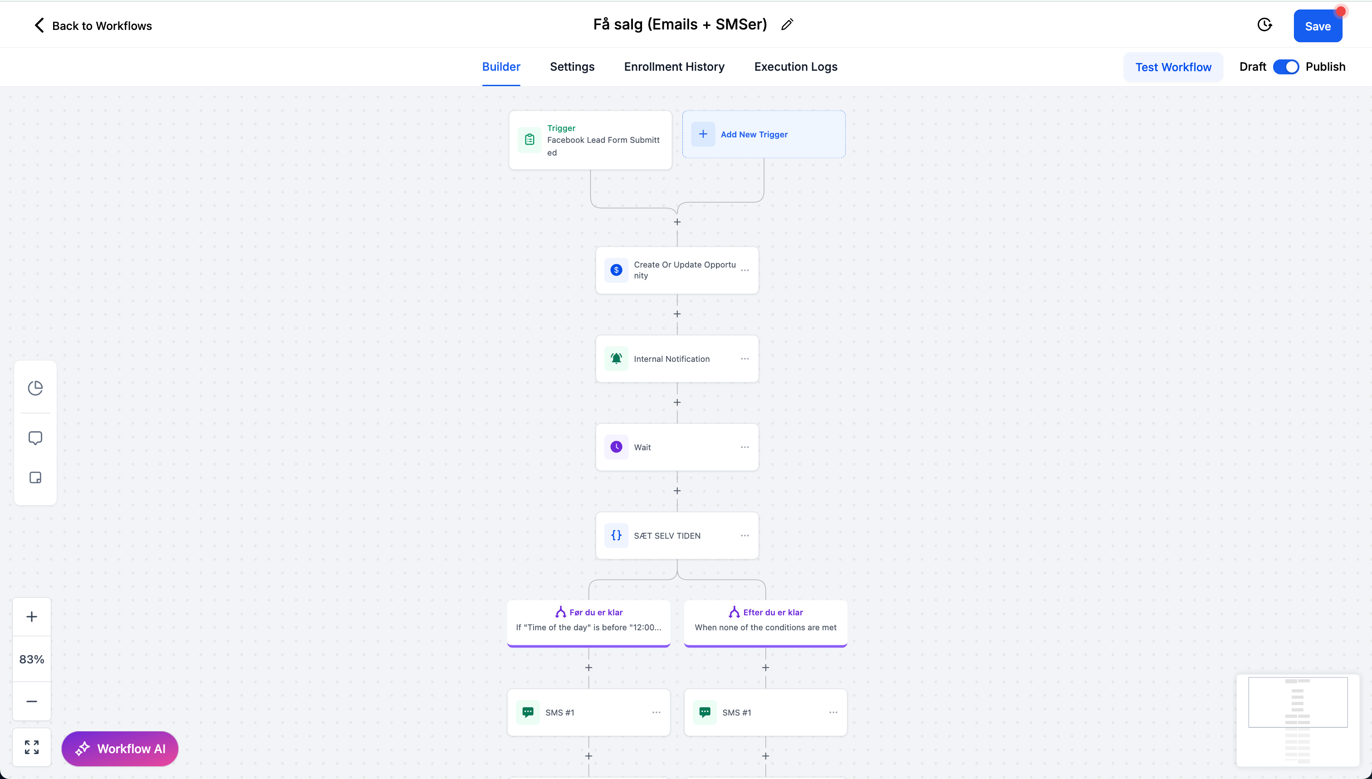The image size is (1372, 779).
Task: Zoom out with the minus icon
Action: 32,701
